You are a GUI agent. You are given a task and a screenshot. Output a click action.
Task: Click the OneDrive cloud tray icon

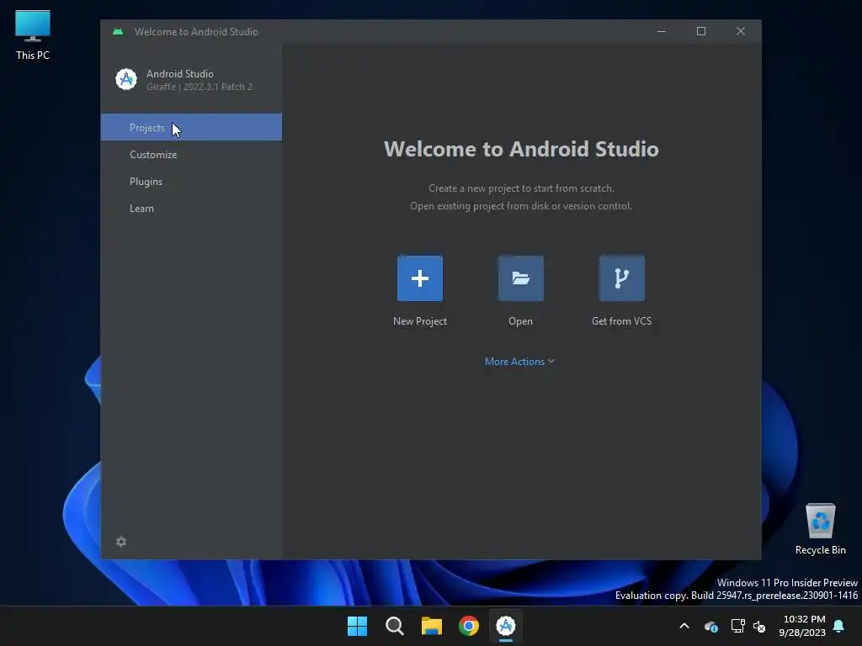pos(710,626)
